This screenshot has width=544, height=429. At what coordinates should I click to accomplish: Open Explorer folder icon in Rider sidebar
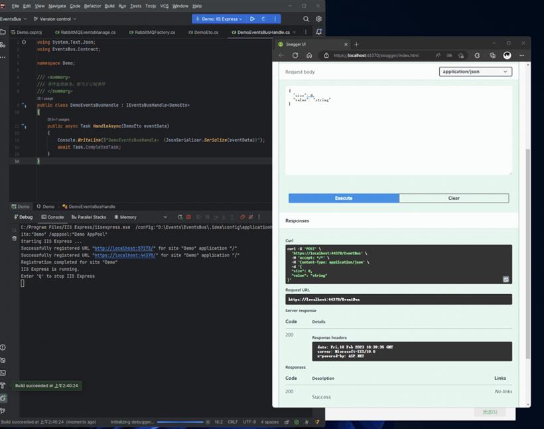pyautogui.click(x=3, y=32)
